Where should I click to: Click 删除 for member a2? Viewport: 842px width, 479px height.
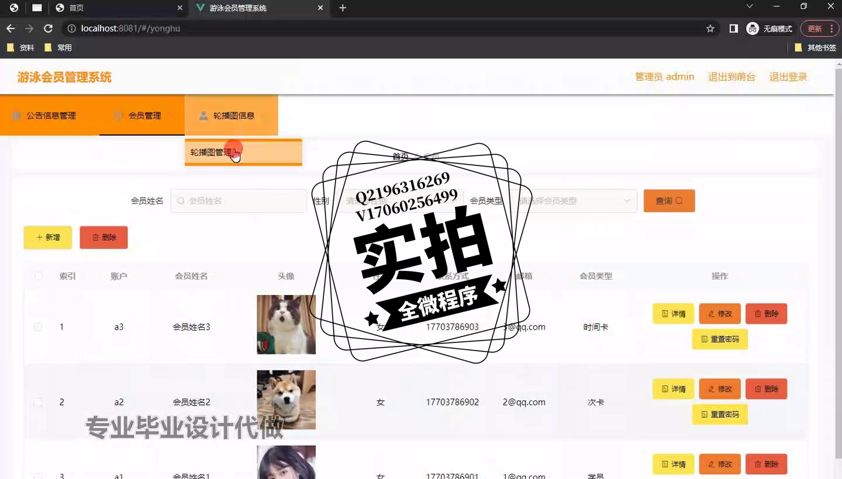767,389
